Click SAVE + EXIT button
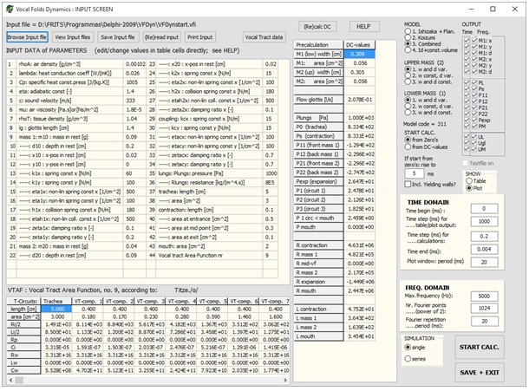 click(479, 373)
